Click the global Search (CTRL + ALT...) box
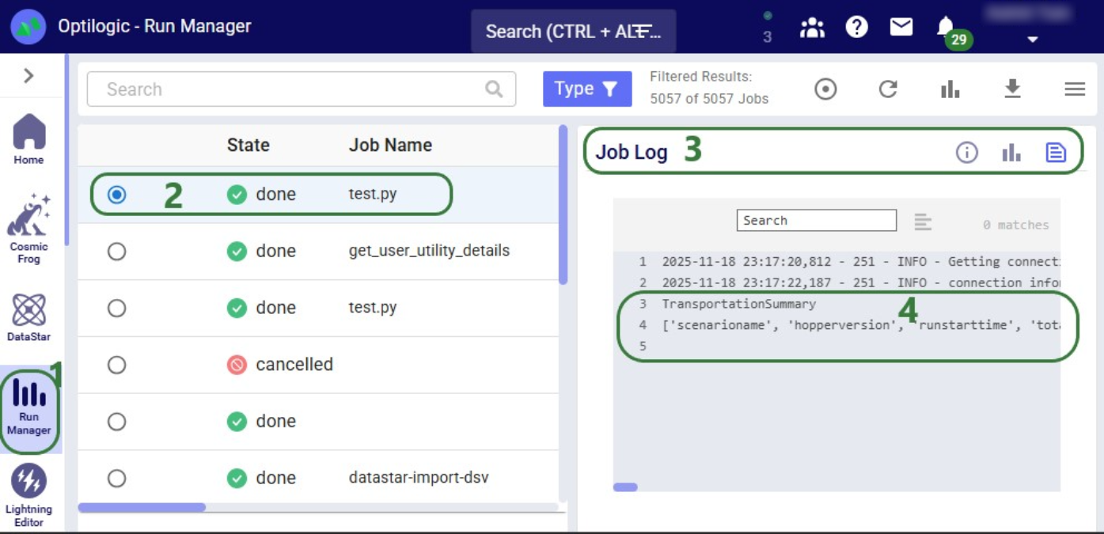The width and height of the screenshot is (1104, 534). tap(573, 31)
